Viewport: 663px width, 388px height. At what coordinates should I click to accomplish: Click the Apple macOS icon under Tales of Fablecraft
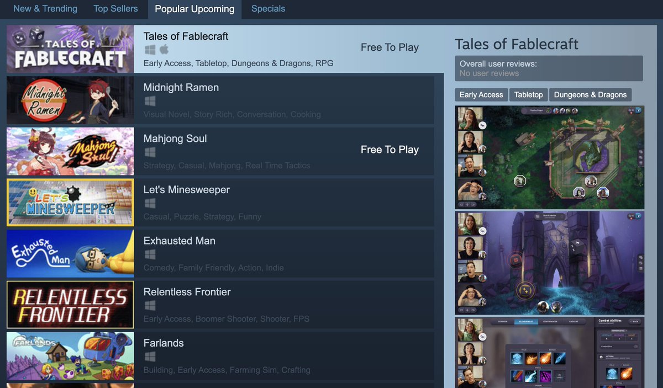click(x=164, y=50)
